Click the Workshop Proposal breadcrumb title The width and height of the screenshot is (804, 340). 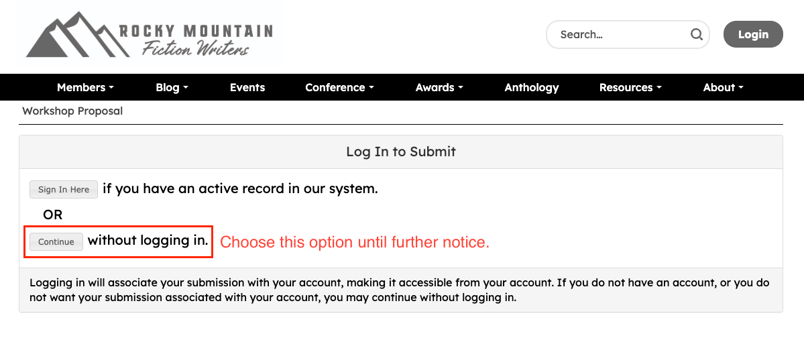pyautogui.click(x=72, y=111)
